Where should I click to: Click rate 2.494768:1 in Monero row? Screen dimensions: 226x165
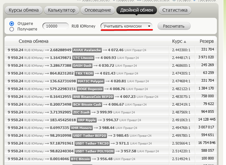[x=181, y=128]
